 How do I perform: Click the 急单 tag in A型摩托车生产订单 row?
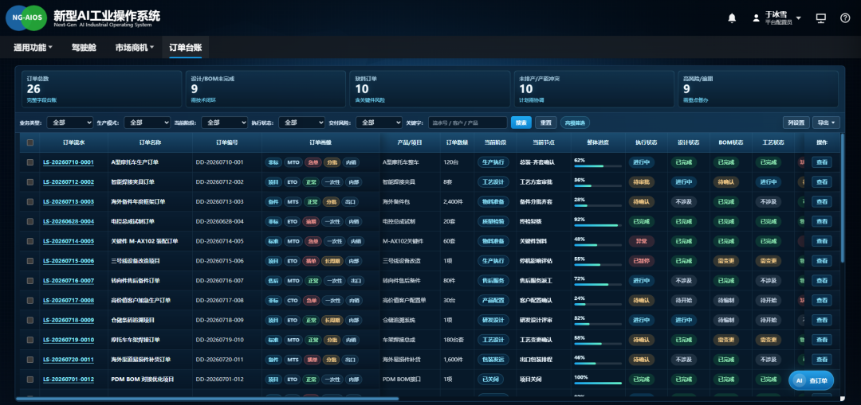click(x=312, y=162)
